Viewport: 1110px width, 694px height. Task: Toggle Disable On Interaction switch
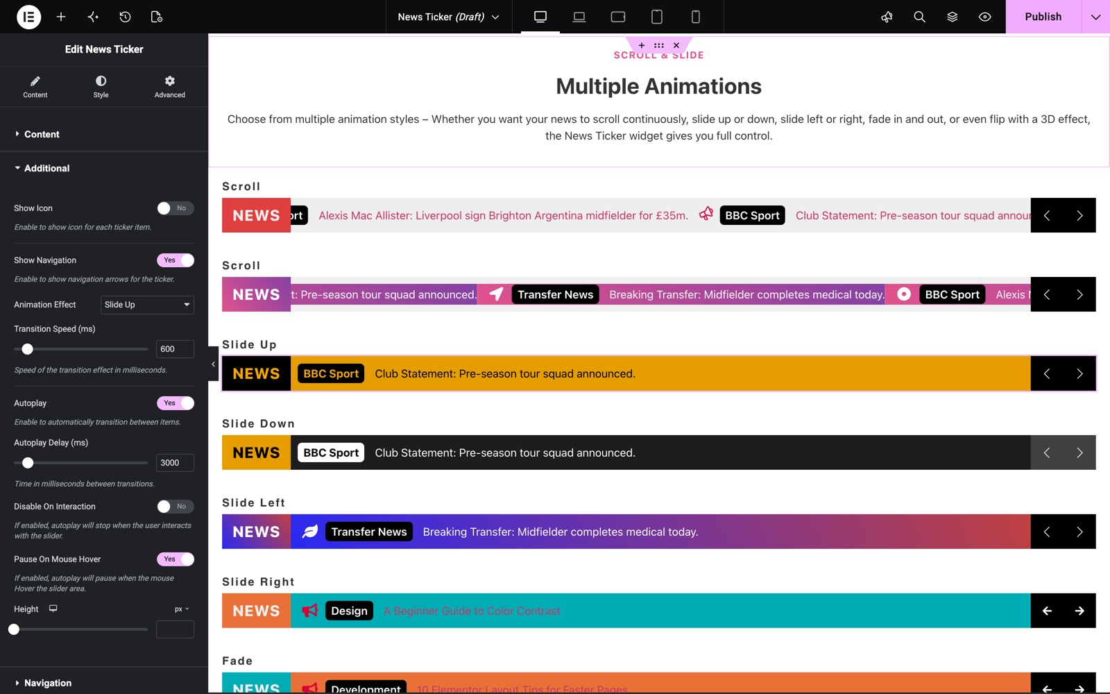(176, 507)
